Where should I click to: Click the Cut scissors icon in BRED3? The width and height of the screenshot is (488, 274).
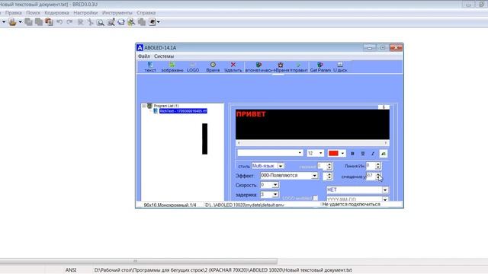coord(90,22)
